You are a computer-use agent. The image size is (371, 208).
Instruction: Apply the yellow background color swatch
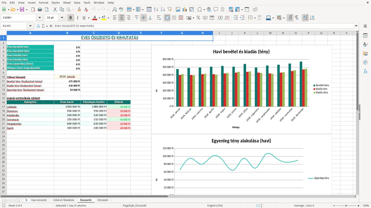click(x=104, y=18)
